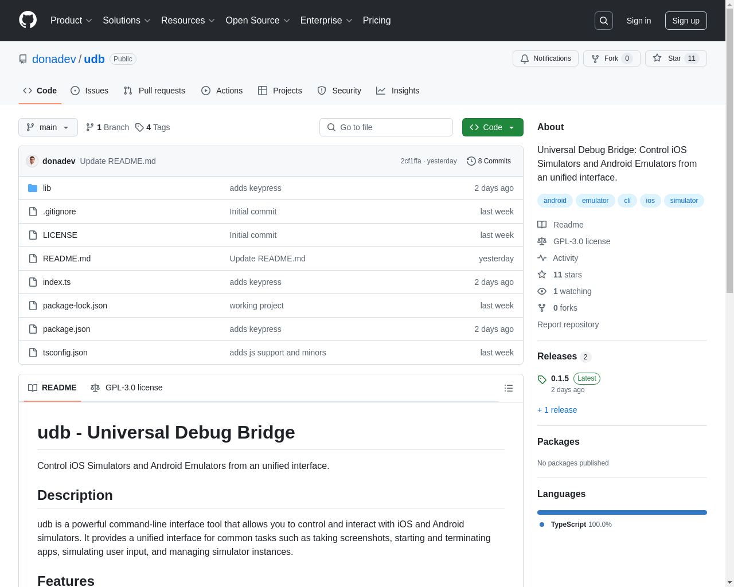This screenshot has width=734, height=587.
Task: Open udb repository name link
Action: [x=95, y=59]
